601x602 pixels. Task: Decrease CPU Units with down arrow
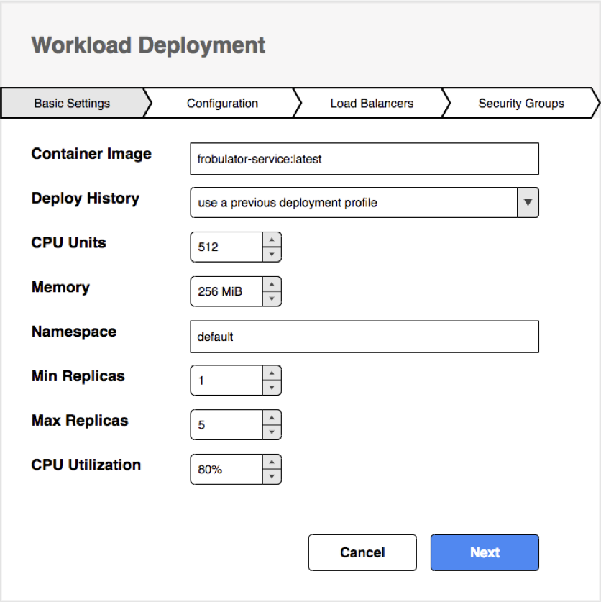272,254
